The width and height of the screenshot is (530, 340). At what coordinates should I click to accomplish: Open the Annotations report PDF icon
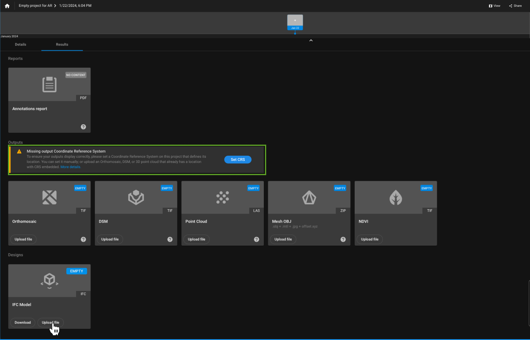pos(49,84)
